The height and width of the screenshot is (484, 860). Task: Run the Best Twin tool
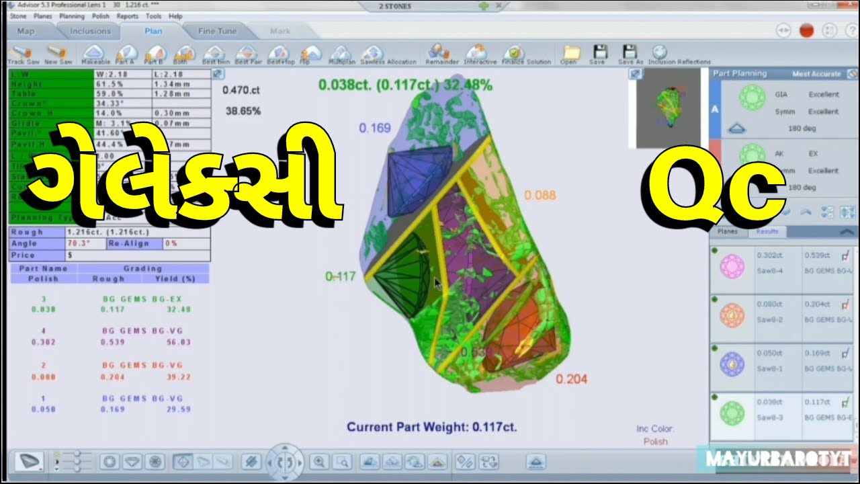click(215, 55)
